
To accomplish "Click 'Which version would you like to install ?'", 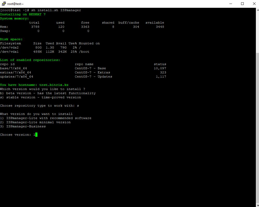I will [43, 89].
